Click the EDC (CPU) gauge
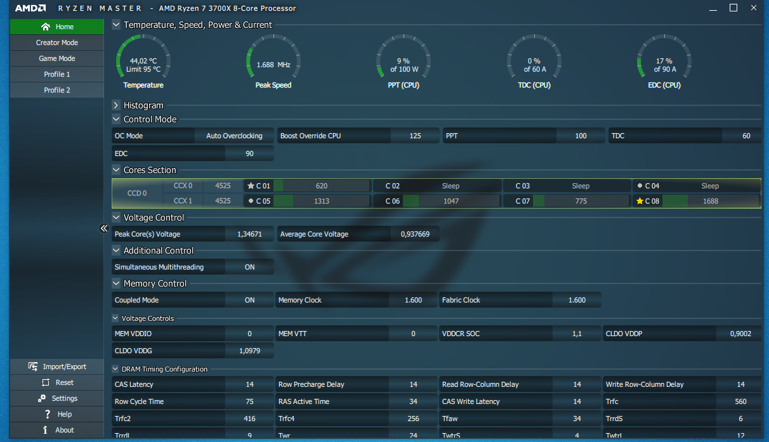769x442 pixels. pos(664,62)
